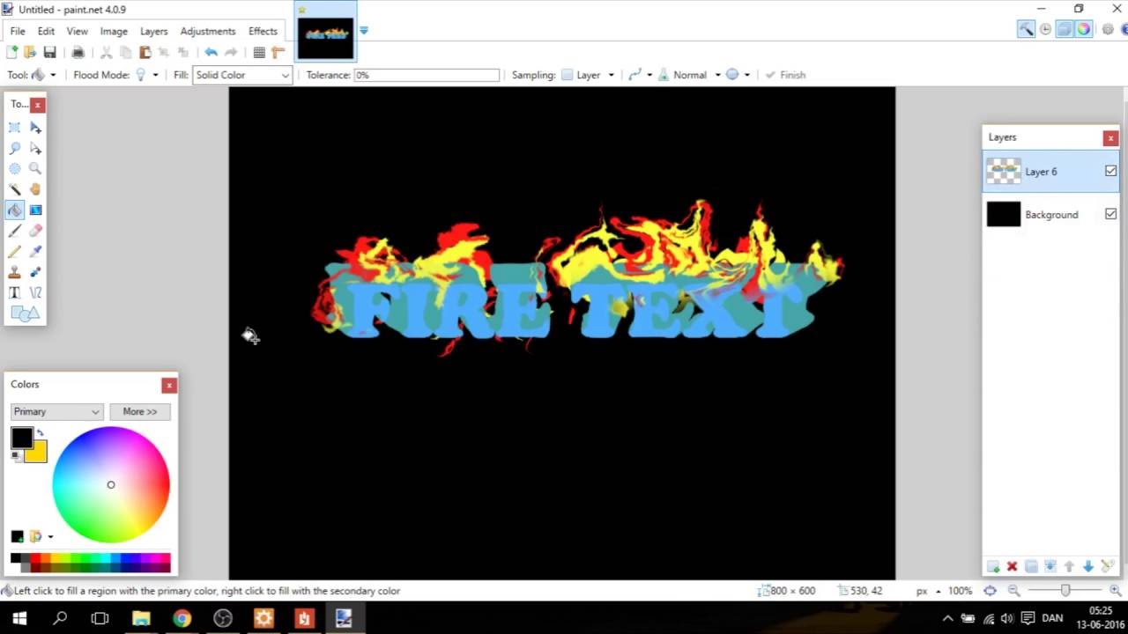The width and height of the screenshot is (1128, 634).
Task: Click the Save icon in toolbar
Action: 49,53
